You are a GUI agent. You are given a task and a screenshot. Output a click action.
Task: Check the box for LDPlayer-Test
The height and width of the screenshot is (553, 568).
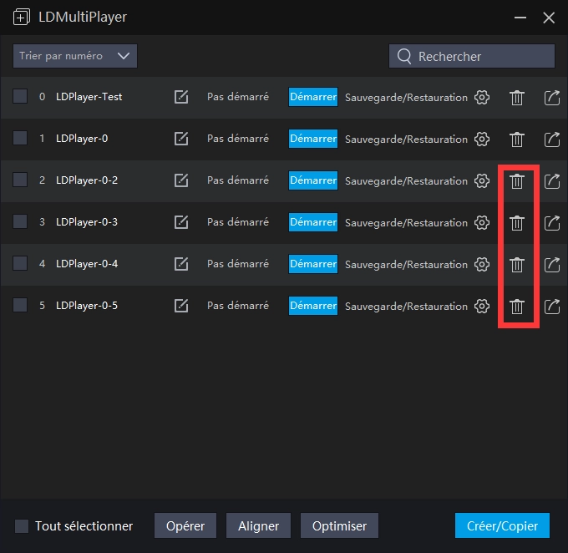click(21, 97)
